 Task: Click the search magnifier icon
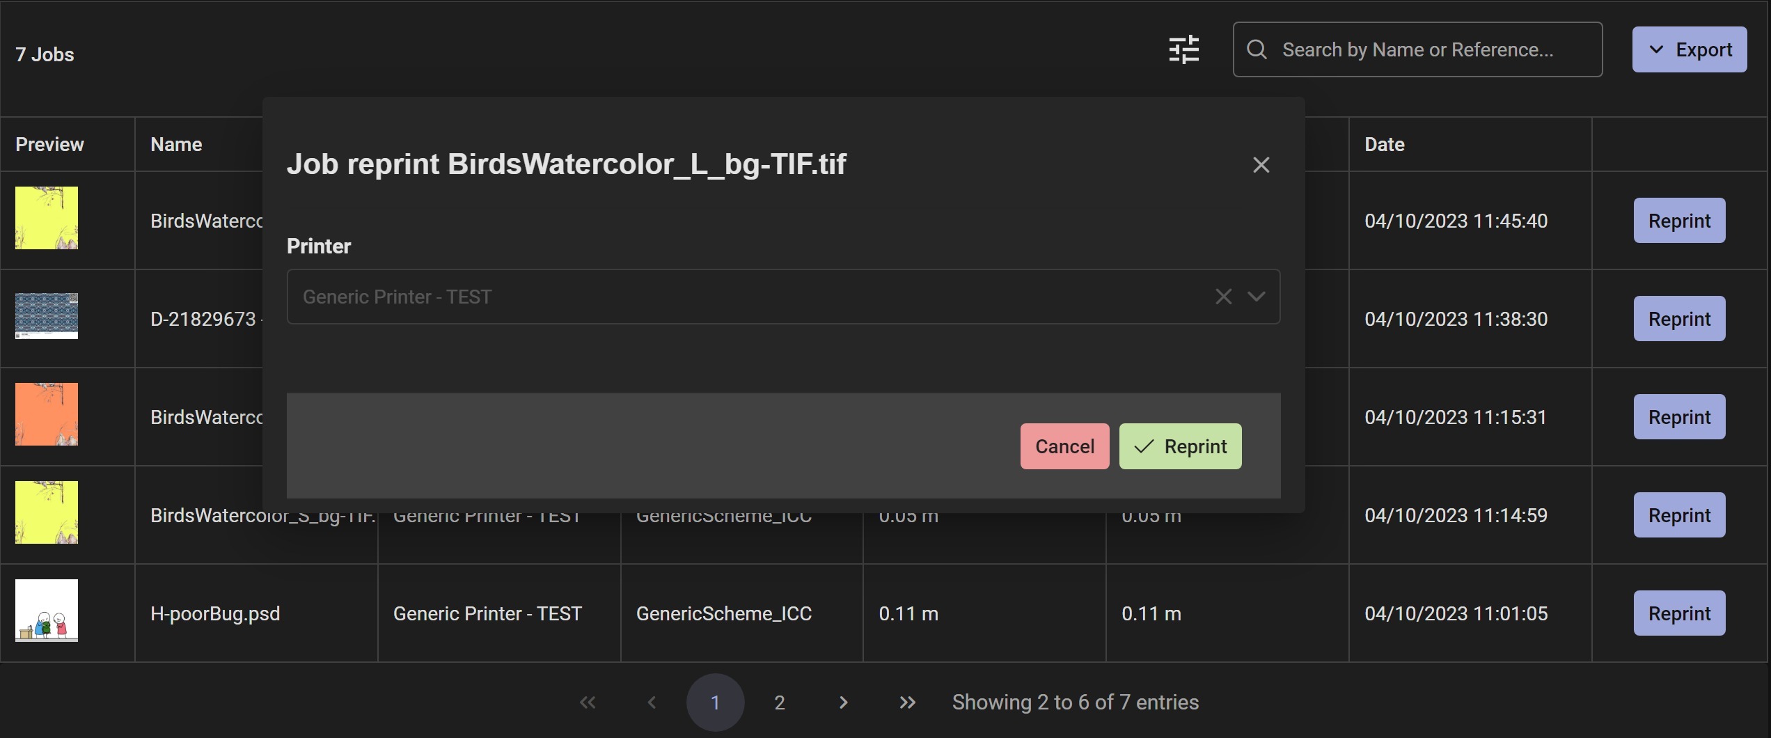(1257, 49)
